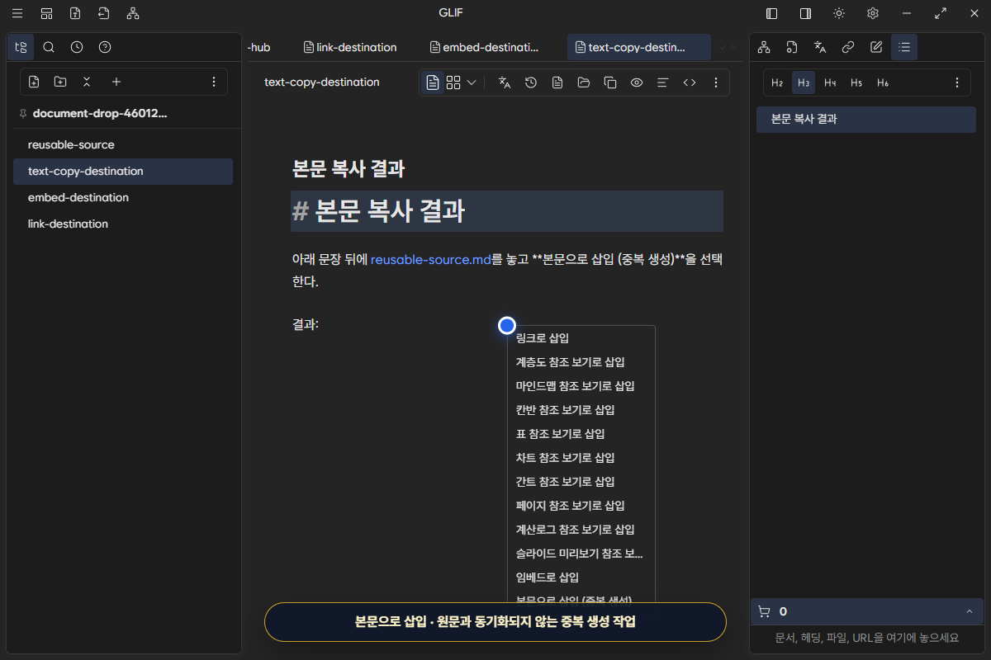Open translate panel in right sidebar

(820, 47)
